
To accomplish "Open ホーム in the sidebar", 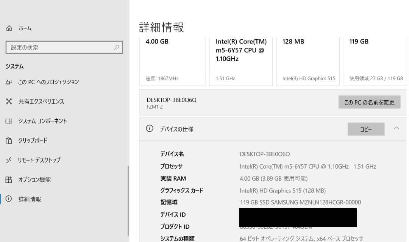I will (25, 28).
